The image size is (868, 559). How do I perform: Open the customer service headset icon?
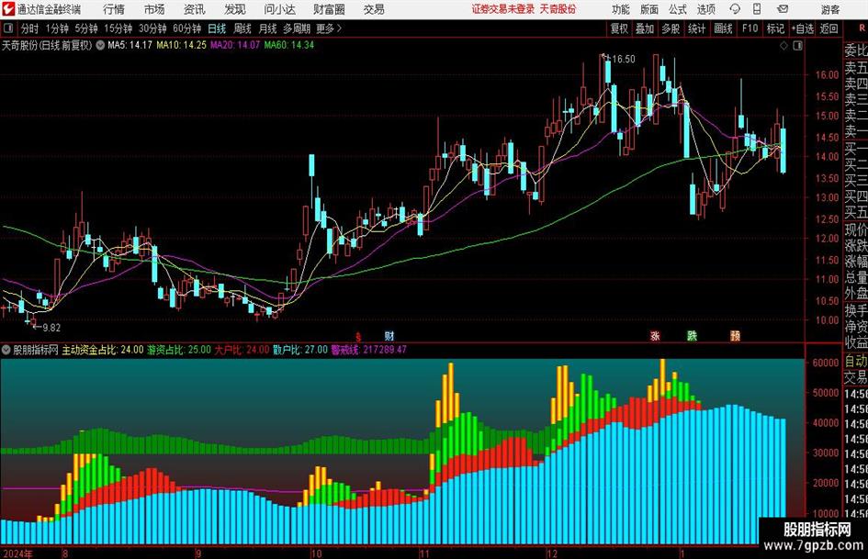pos(735,9)
